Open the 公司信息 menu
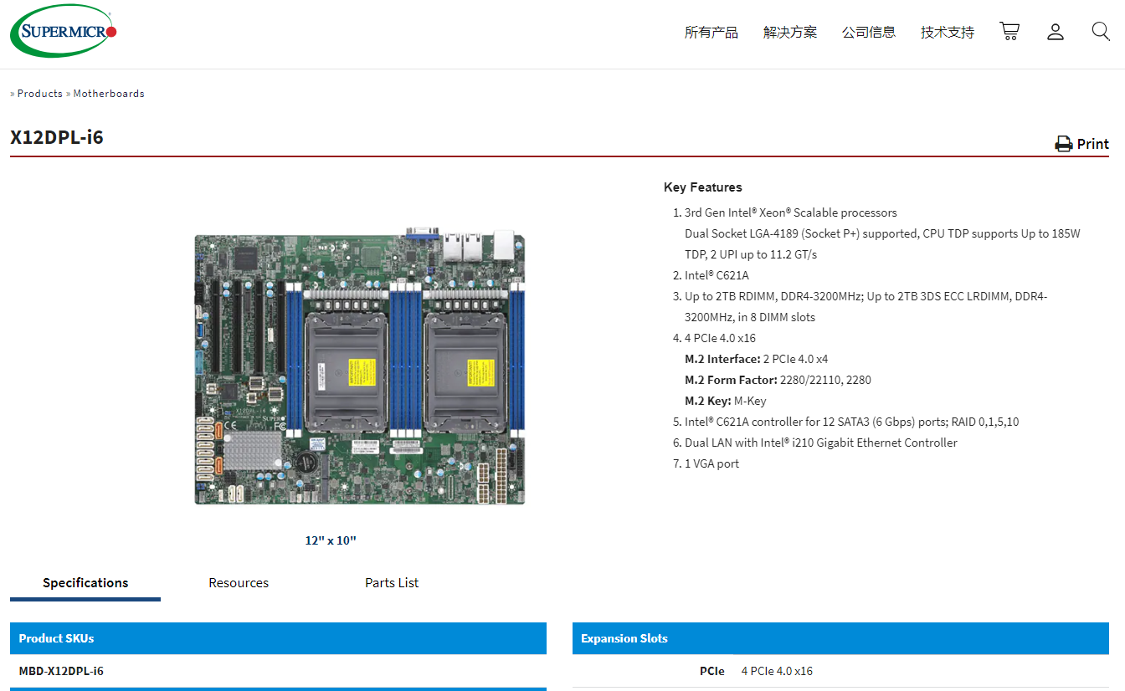 [868, 33]
